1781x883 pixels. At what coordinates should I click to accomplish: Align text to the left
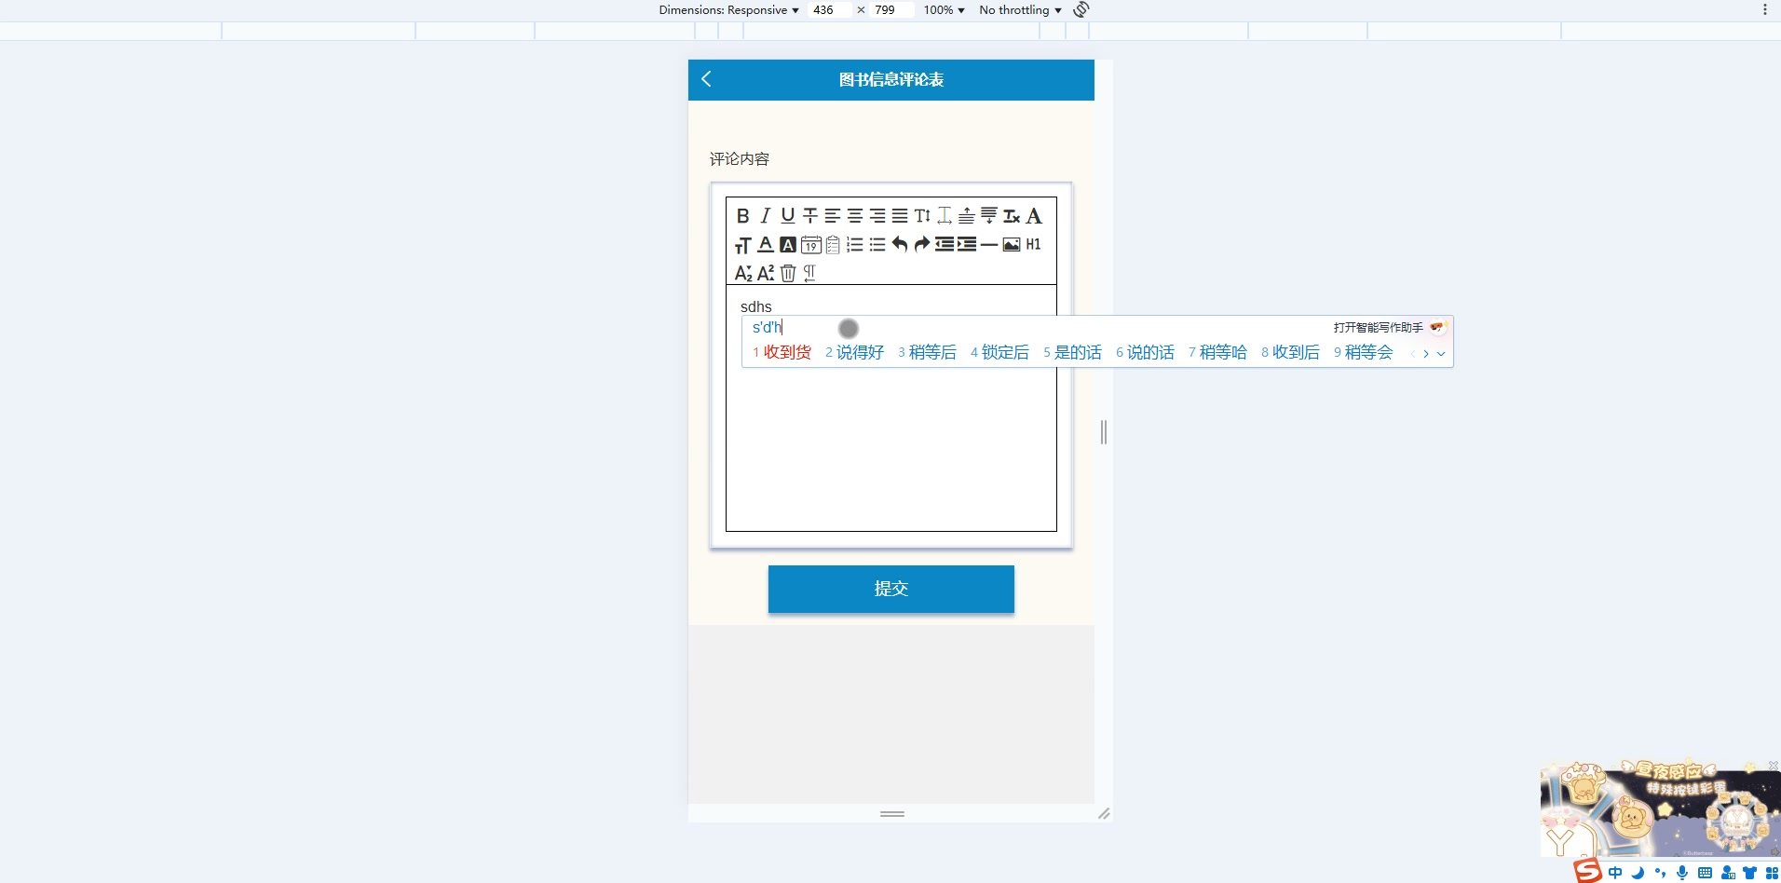click(x=832, y=216)
